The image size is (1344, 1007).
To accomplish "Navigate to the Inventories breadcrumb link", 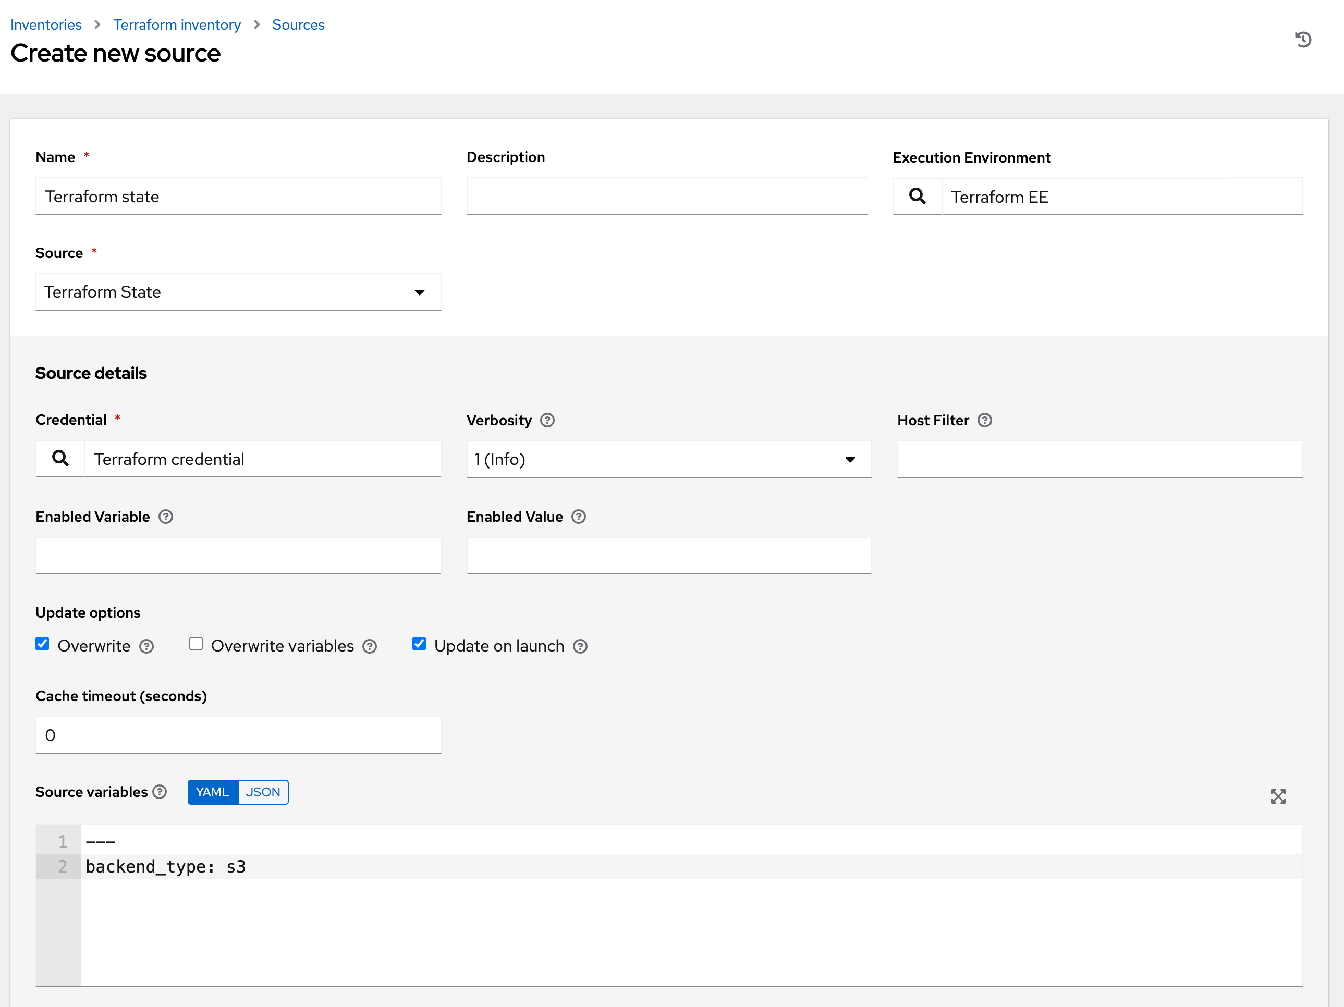I will pyautogui.click(x=45, y=24).
